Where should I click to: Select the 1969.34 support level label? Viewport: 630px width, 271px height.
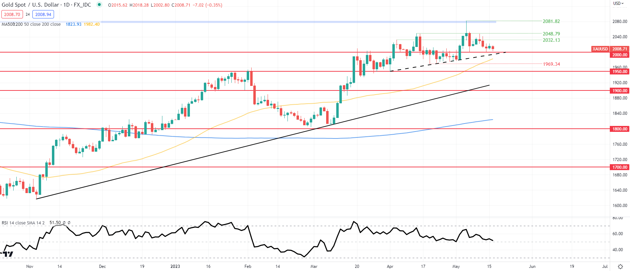(551, 64)
